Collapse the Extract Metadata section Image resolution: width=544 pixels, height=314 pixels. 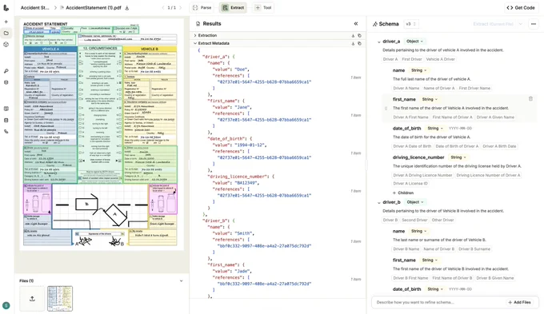click(x=195, y=43)
